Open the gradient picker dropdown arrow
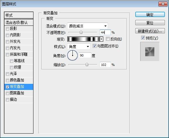 pyautogui.click(x=102, y=39)
